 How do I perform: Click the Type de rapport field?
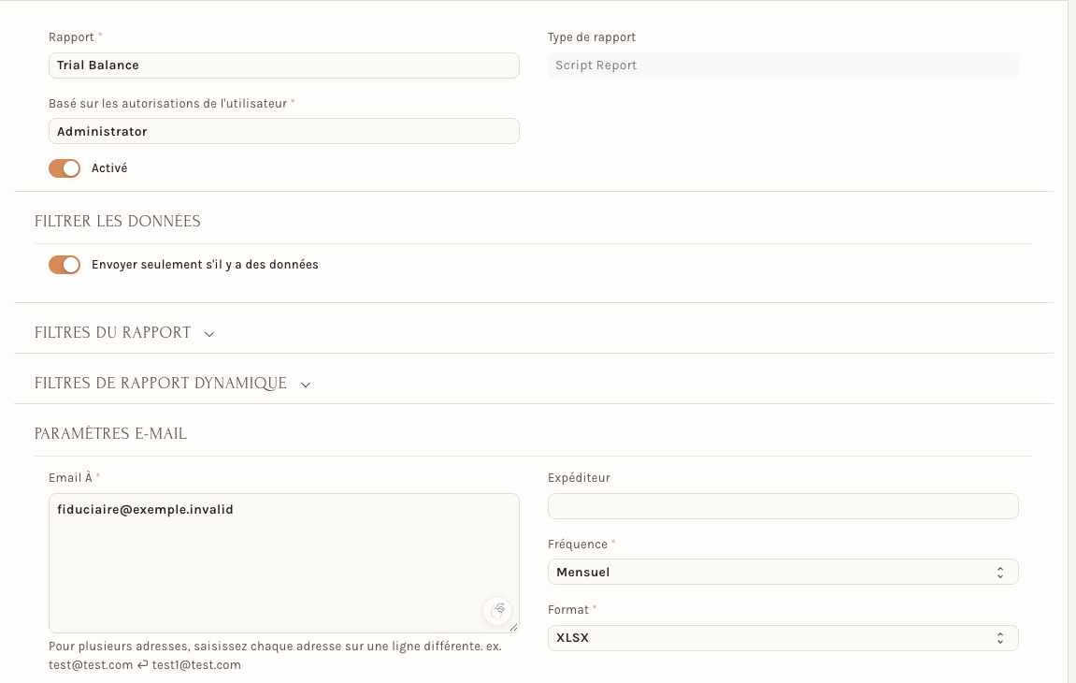coord(783,65)
